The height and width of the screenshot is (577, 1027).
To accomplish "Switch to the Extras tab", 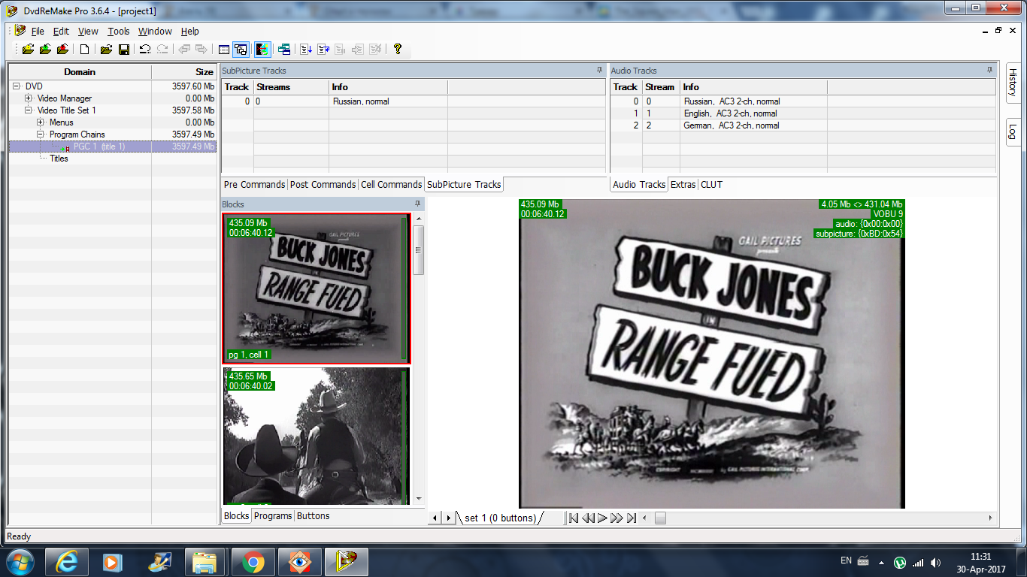I will coord(683,184).
